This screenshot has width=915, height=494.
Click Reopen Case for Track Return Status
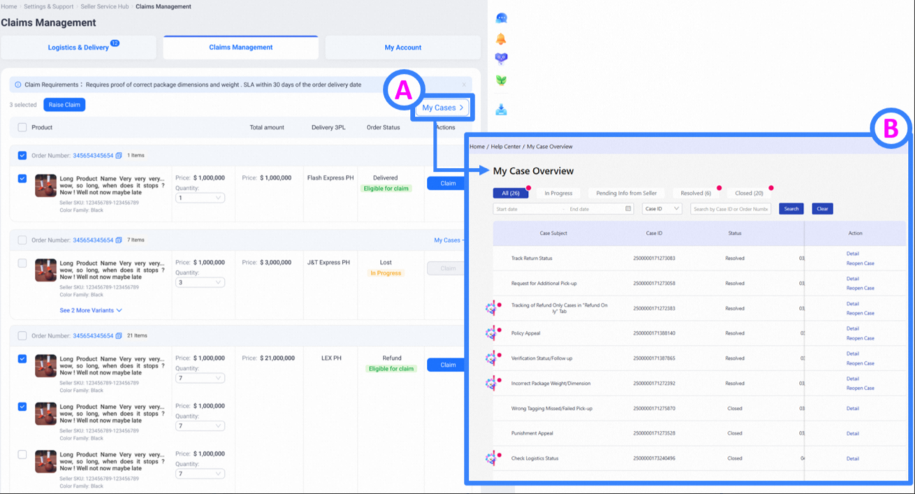(x=860, y=263)
